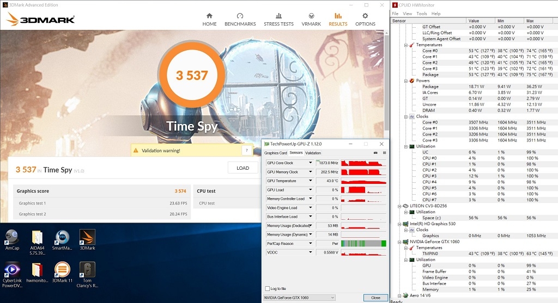Open the Video Engine Load dropdown
Image resolution: width=558 pixels, height=303 pixels.
click(x=310, y=207)
